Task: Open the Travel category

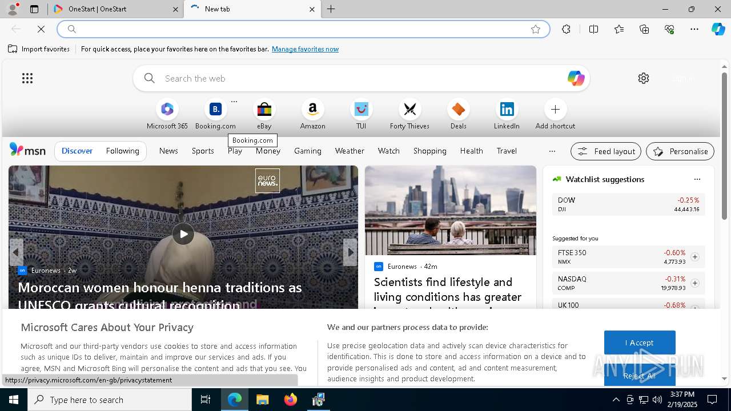Action: 507,151
